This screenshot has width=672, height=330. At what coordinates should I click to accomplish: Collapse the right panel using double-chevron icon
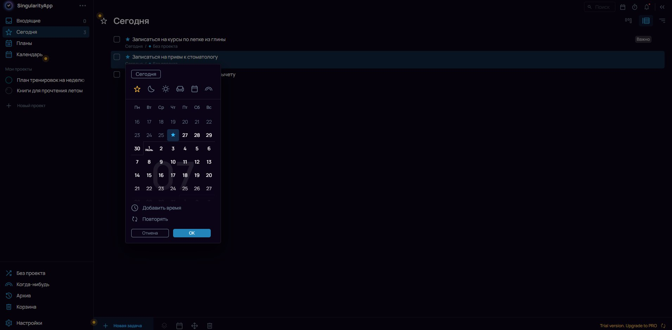tap(663, 7)
